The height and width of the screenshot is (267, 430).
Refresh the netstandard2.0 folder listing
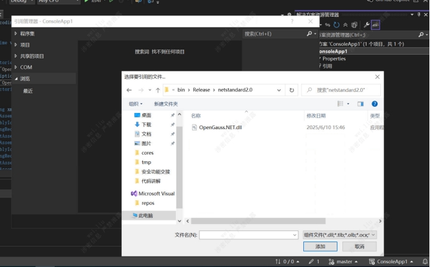click(x=292, y=90)
